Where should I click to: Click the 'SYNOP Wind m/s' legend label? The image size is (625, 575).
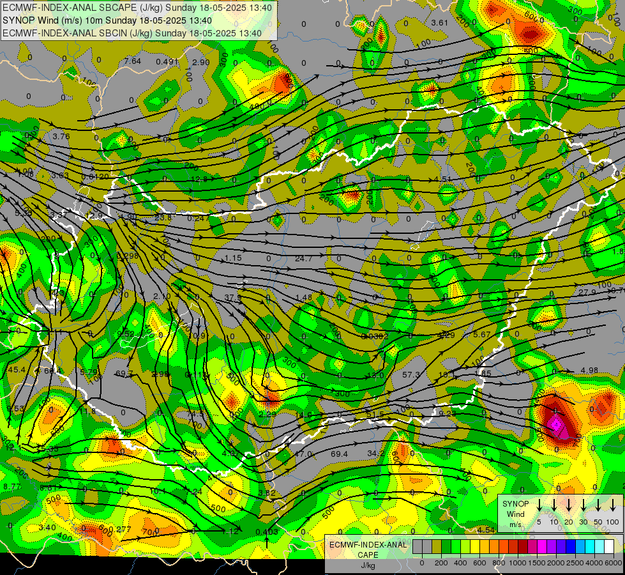point(515,514)
